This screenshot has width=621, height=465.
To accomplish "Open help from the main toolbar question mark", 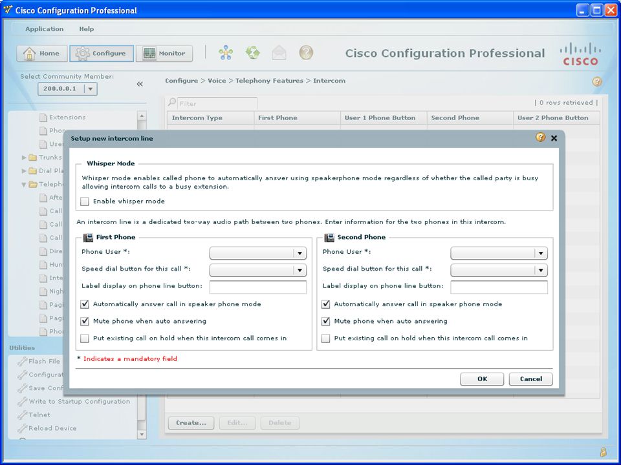I will click(x=306, y=52).
